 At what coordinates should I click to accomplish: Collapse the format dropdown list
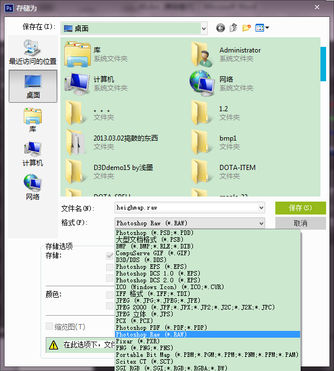click(x=261, y=224)
